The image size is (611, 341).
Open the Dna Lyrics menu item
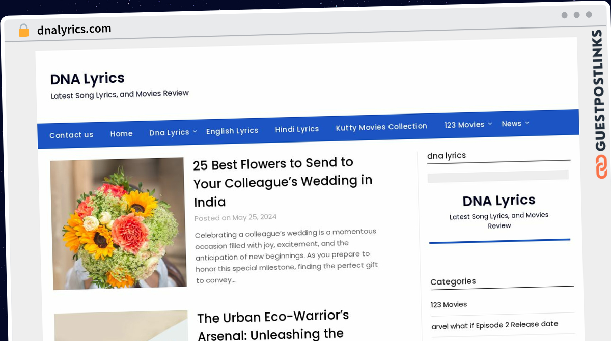[x=169, y=132]
